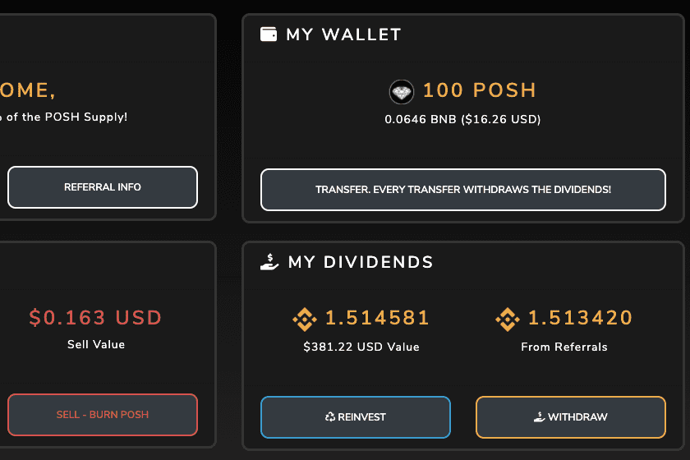Click the $0.163 USD sell price
This screenshot has height=460, width=690.
(x=95, y=318)
